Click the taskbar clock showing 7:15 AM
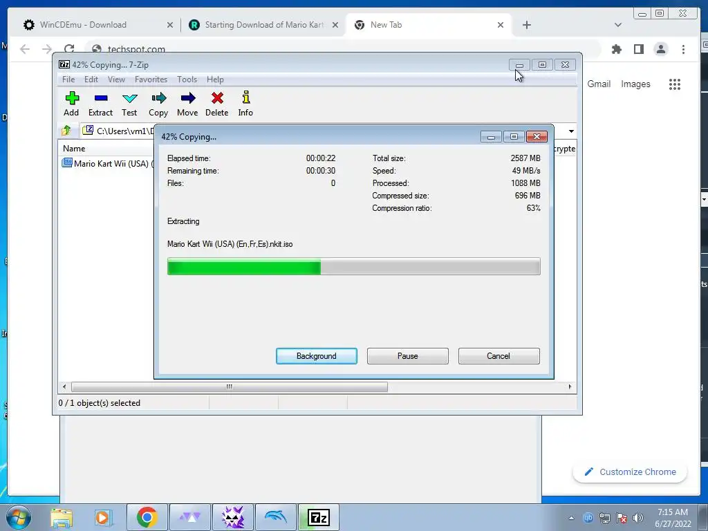This screenshot has width=708, height=531. coord(673,518)
